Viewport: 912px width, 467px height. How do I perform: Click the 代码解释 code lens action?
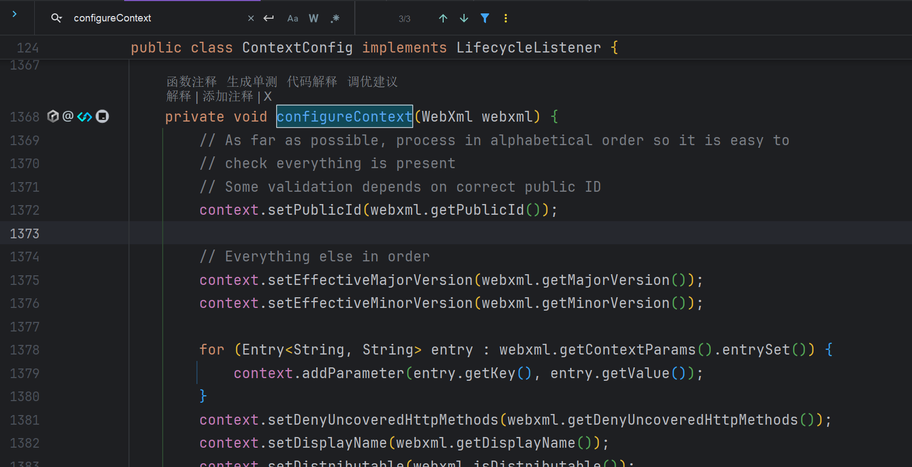(312, 81)
